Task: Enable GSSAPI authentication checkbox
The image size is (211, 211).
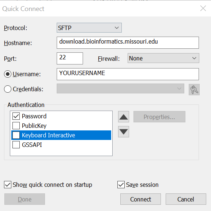Action: click(x=16, y=145)
